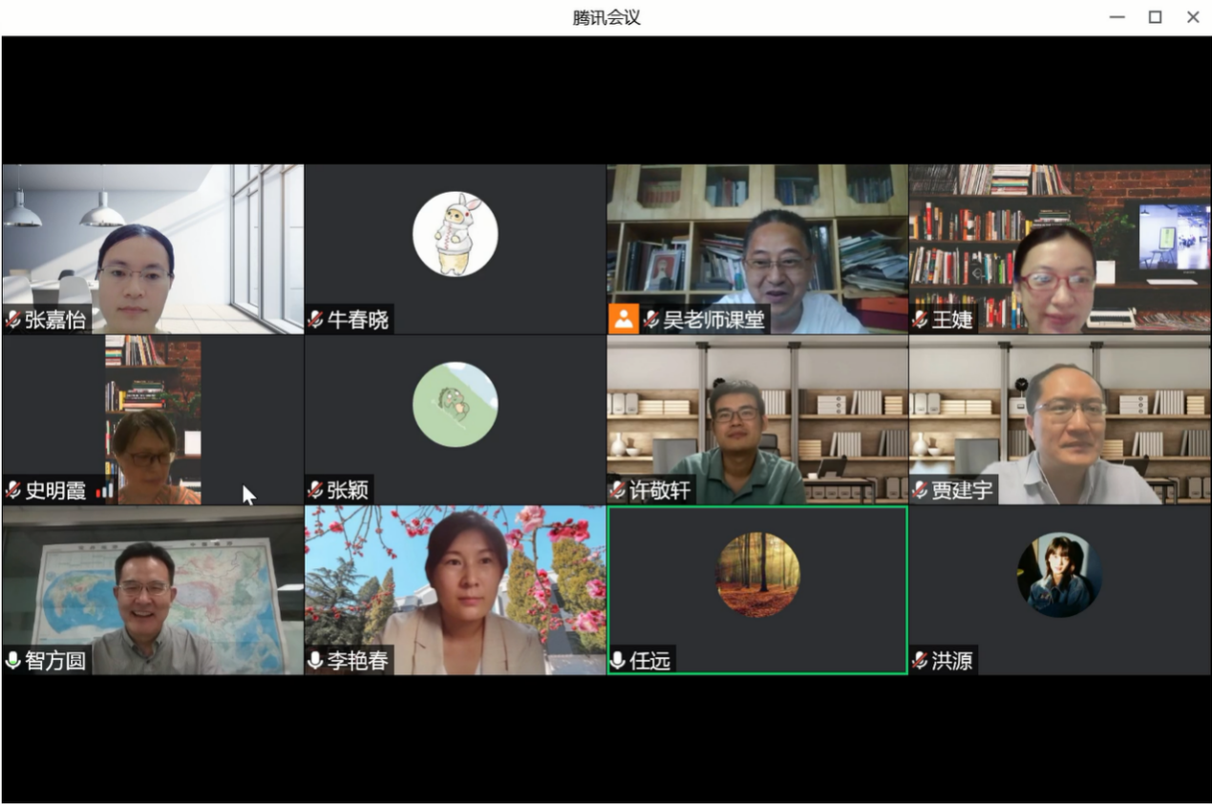1212x804 pixels.
Task: Click the weak network signal icon beside 史明霞
Action: pyautogui.click(x=103, y=491)
